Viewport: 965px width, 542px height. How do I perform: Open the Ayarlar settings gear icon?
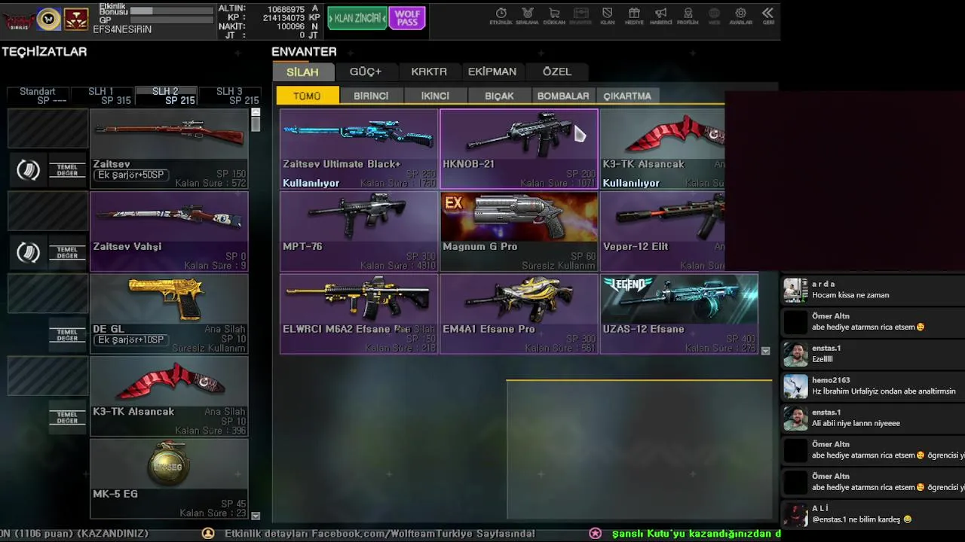[740, 15]
